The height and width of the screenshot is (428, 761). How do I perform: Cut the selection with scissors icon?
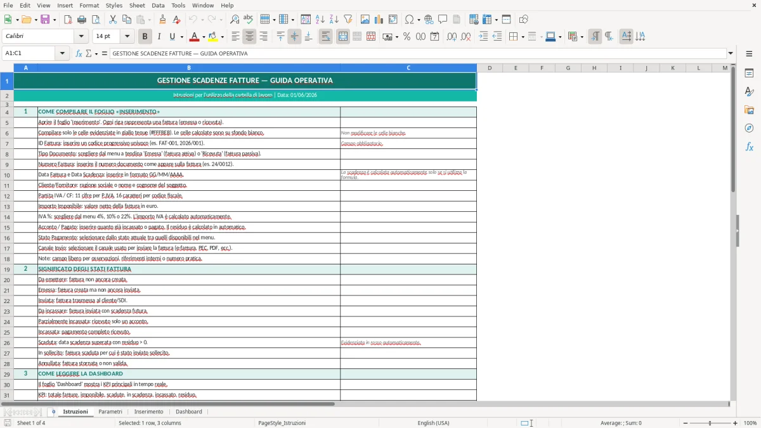(113, 20)
